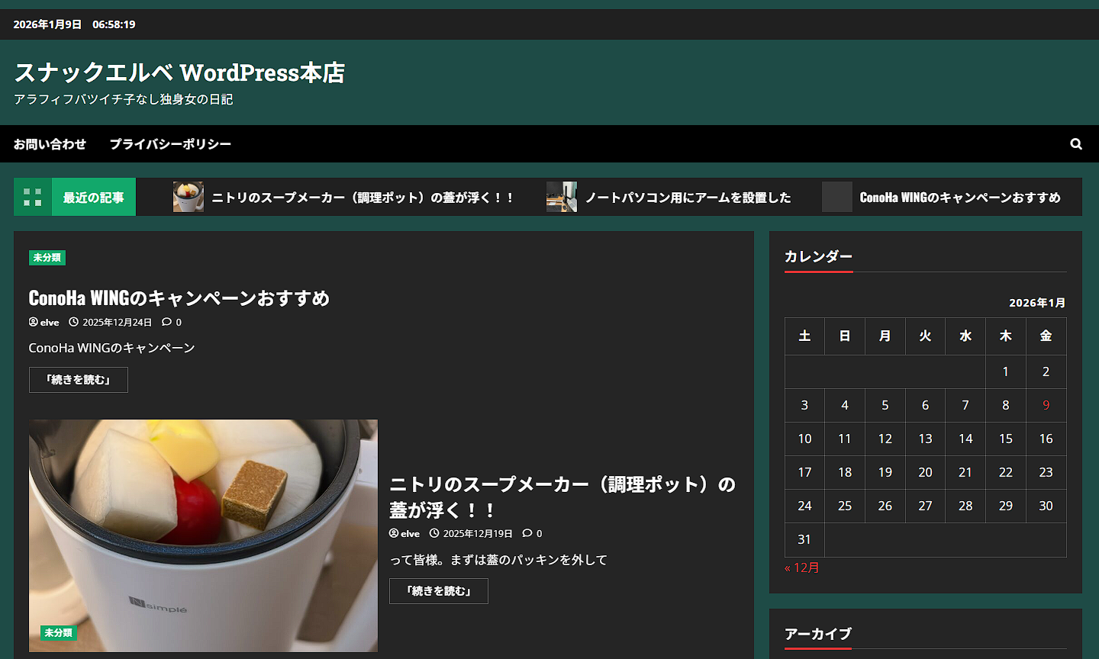Click 「続きを読む」 under ニトリ soup maker post
1099x659 pixels.
tap(438, 591)
